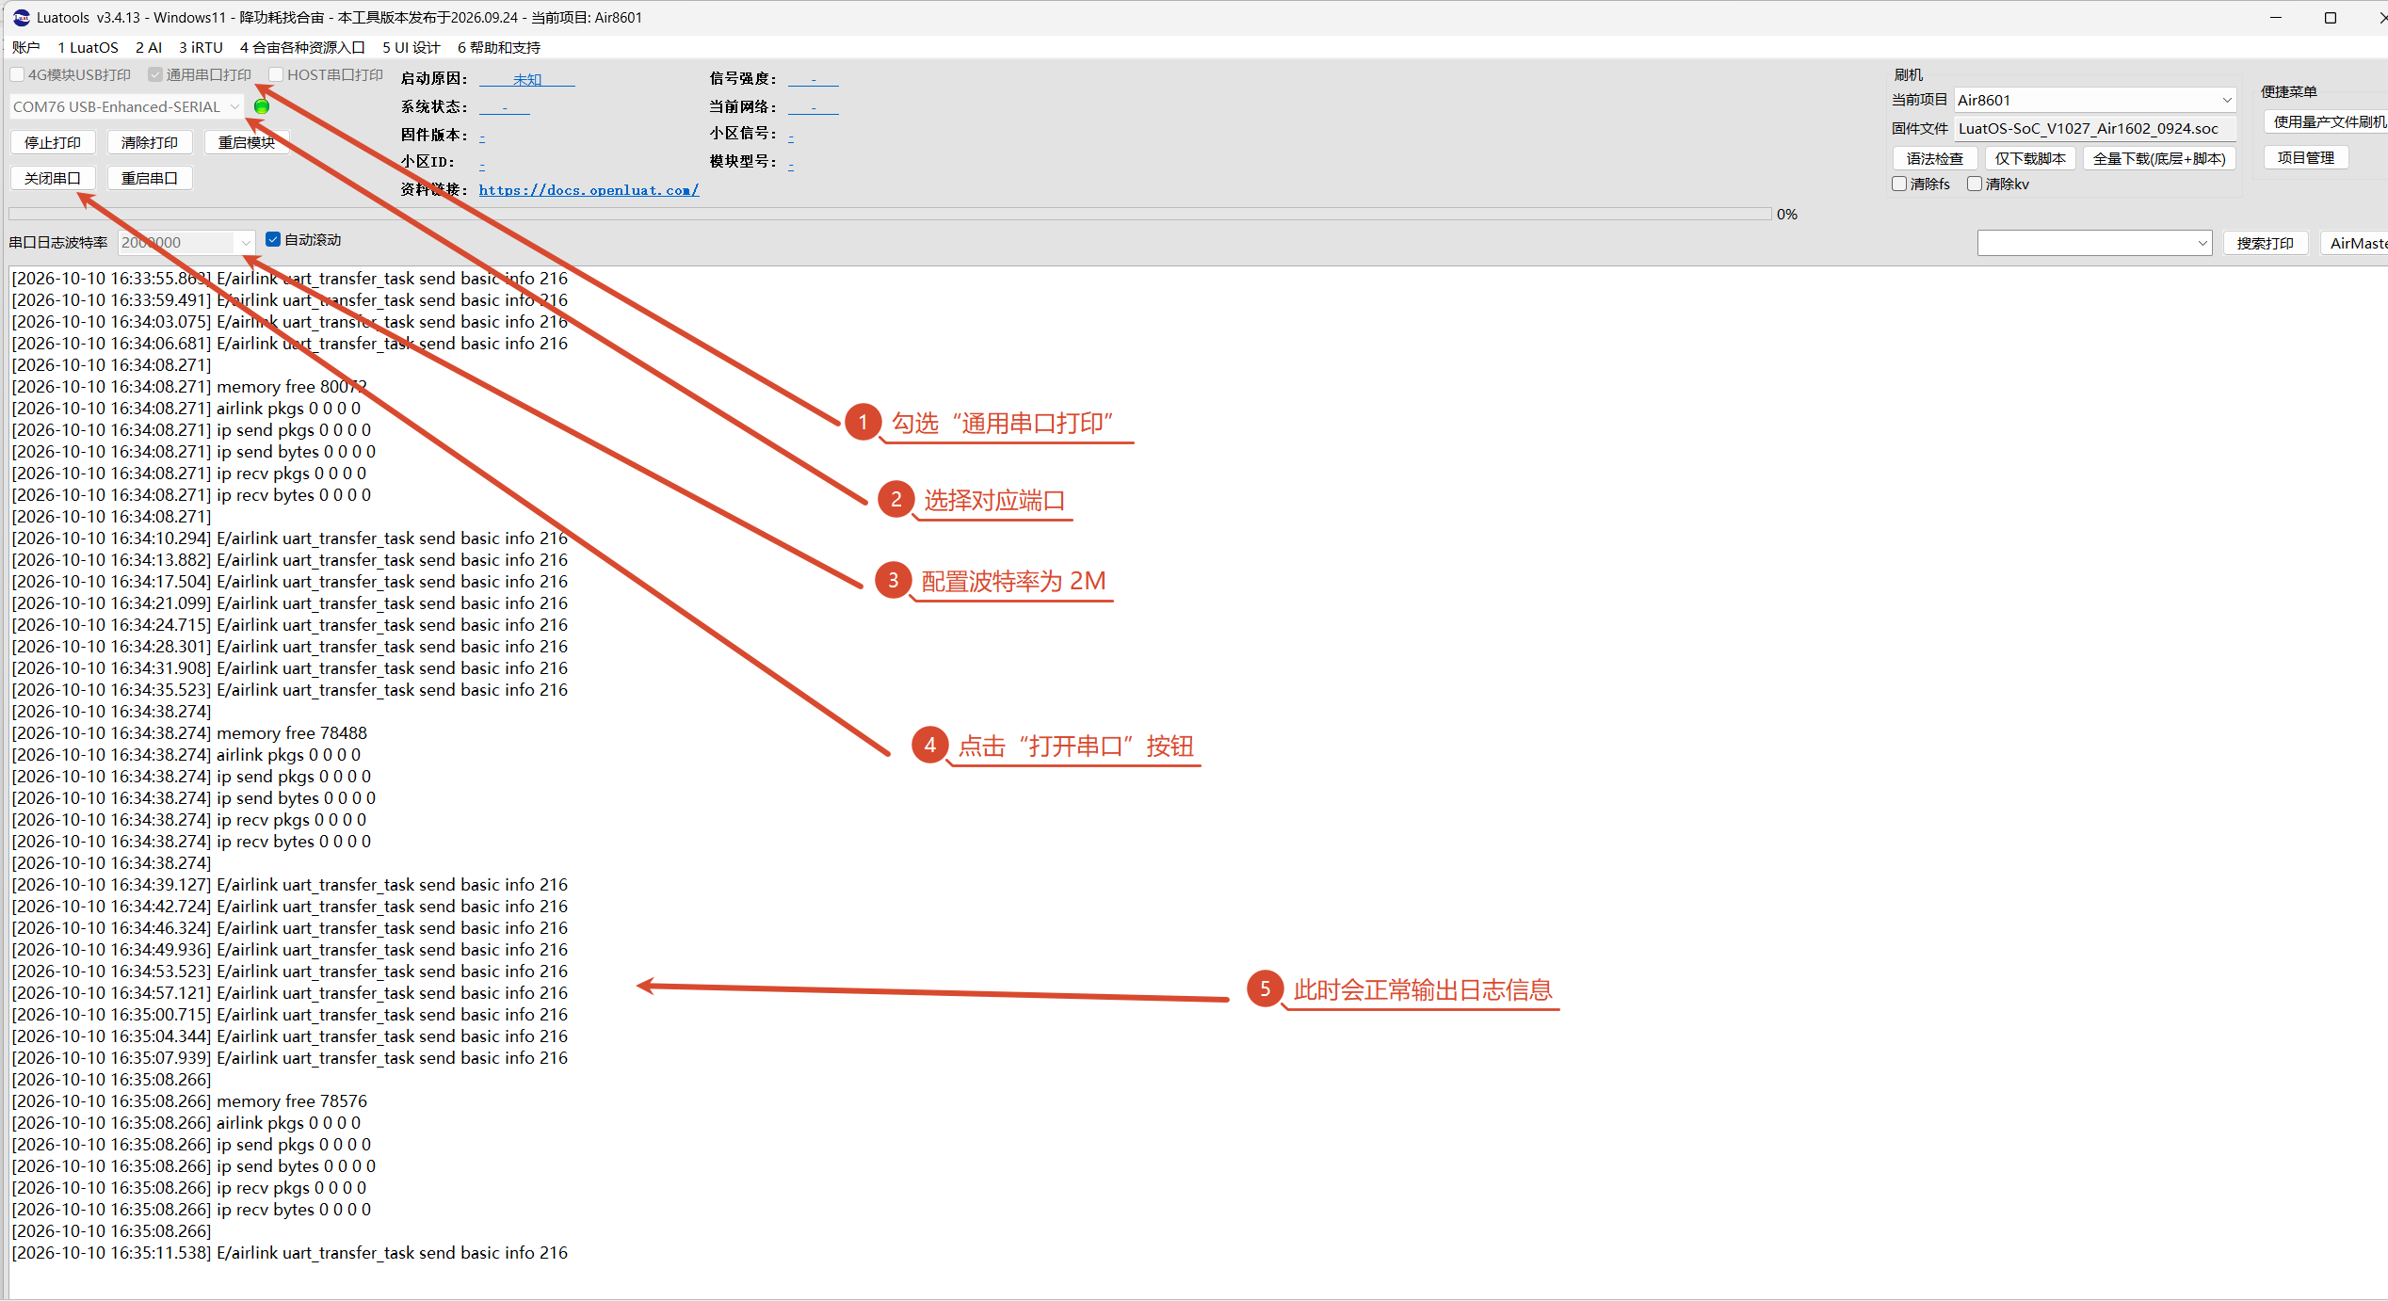The height and width of the screenshot is (1301, 2388).
Task: Click the log line 'memory free 78576'
Action: tap(189, 1100)
